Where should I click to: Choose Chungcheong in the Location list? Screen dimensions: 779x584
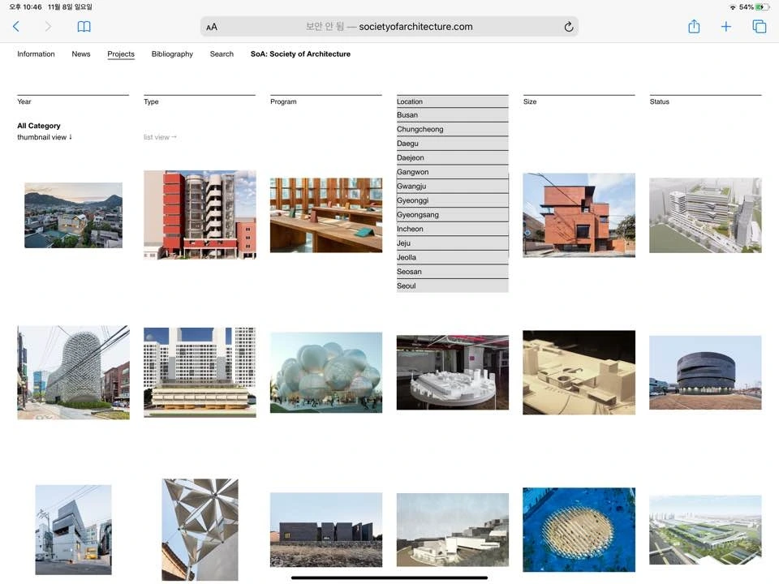[452, 129]
